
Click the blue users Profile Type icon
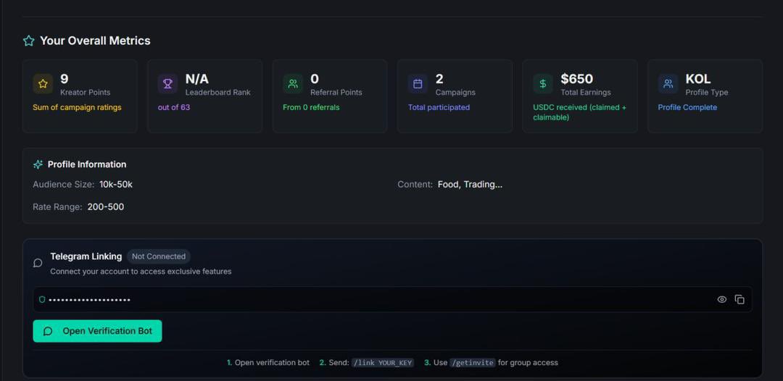point(668,84)
